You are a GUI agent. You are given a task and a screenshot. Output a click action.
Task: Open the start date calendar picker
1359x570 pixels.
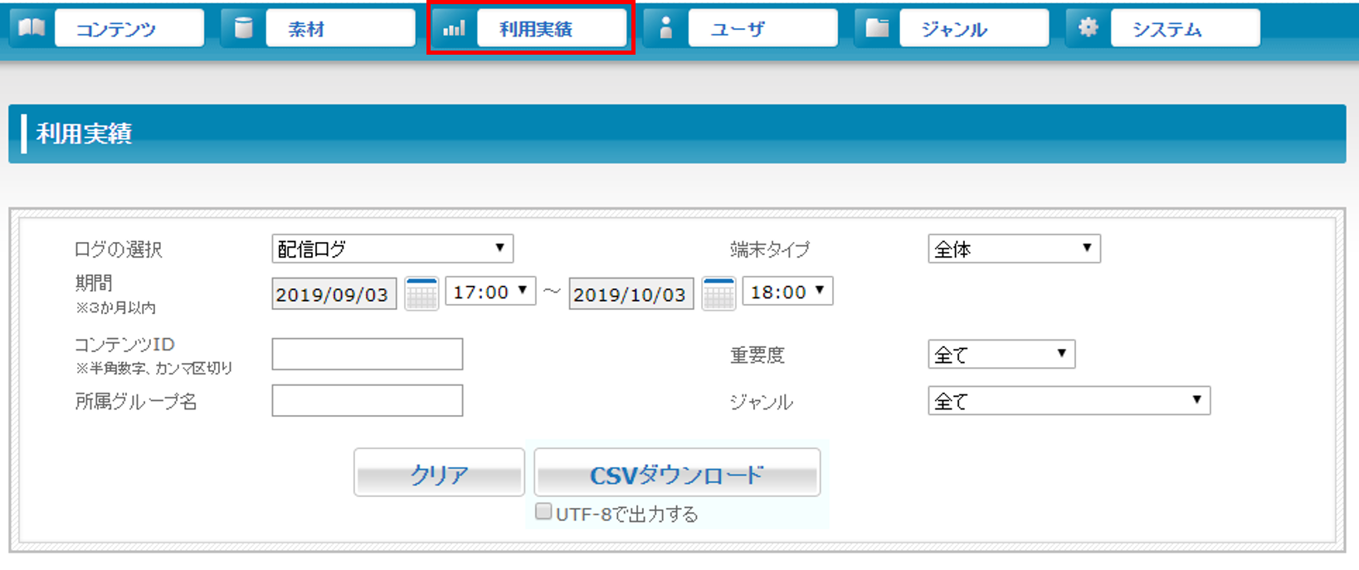click(x=421, y=294)
